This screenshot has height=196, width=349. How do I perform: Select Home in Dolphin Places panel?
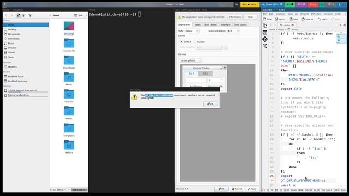pyautogui.click(x=26, y=25)
